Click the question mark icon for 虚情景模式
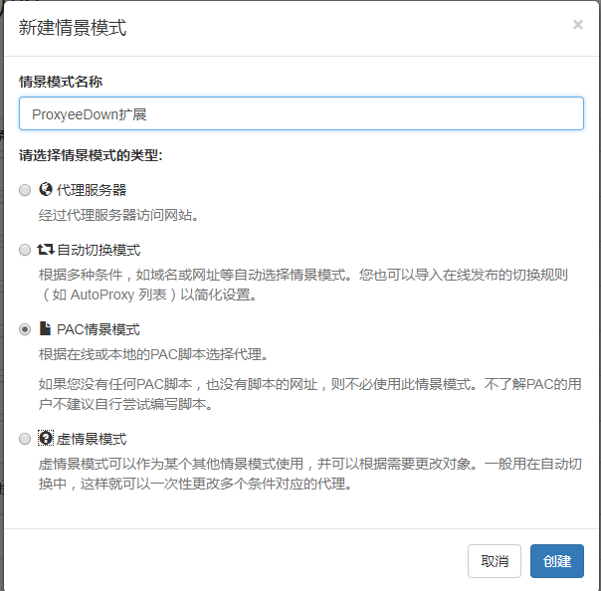 [46, 438]
